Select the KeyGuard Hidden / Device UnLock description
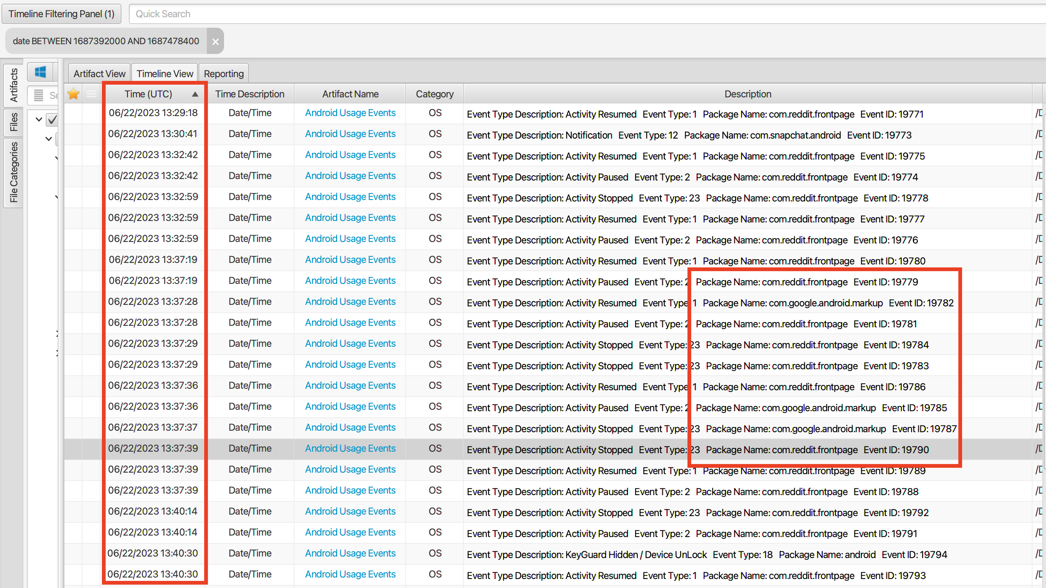The height and width of the screenshot is (588, 1046). (707, 554)
